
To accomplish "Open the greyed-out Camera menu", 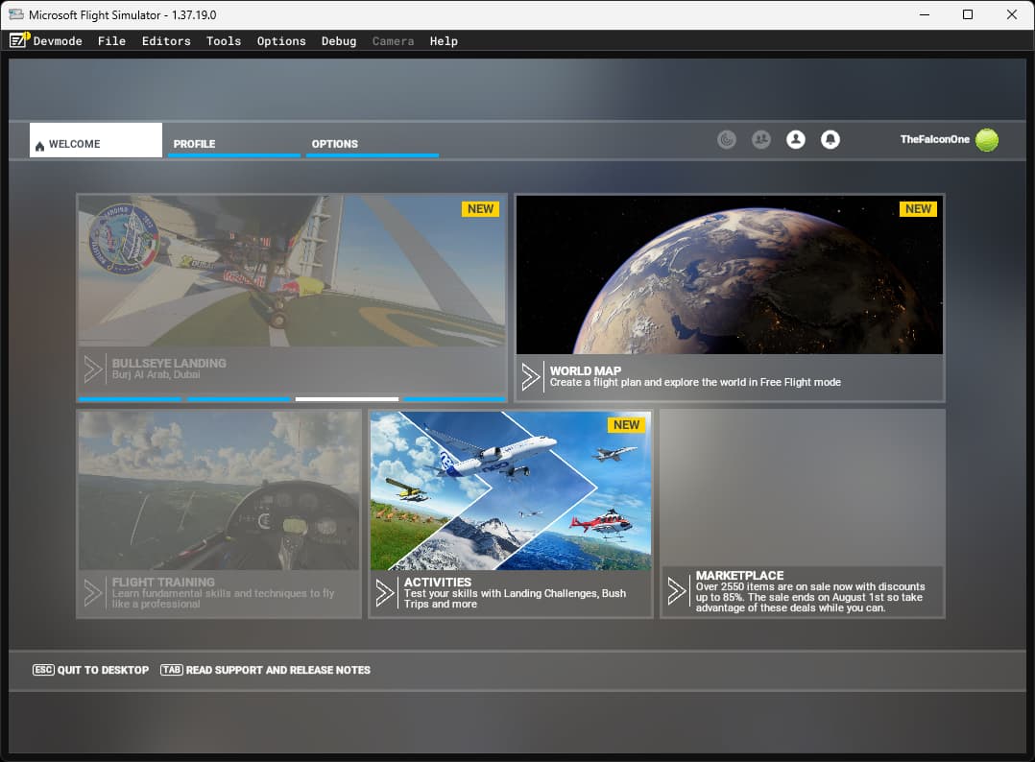I will 393,41.
